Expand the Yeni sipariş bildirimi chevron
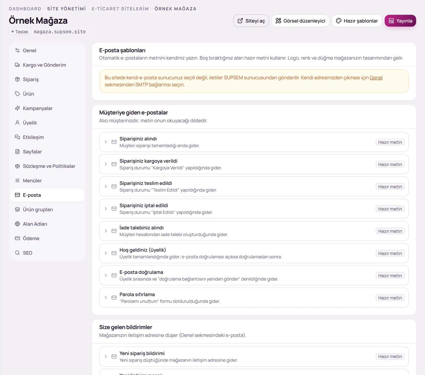 tap(106, 357)
